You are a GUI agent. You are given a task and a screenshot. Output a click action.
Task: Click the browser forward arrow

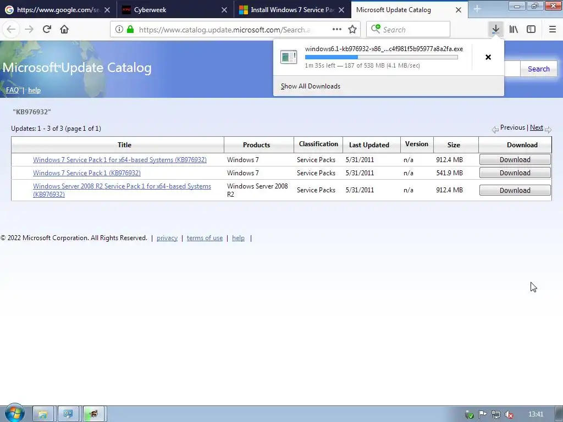[29, 30]
